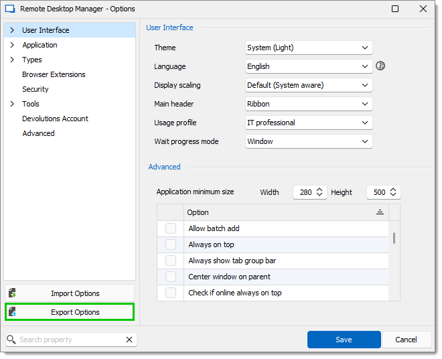Open Devolutions Account settings
This screenshot has width=442, height=359.
[55, 119]
